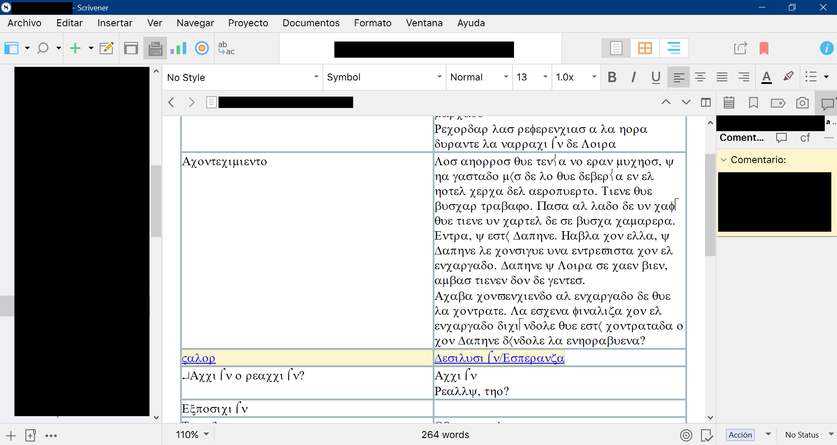Viewport: 837px width, 445px height.
Task: Open document target bullseye in footer
Action: [x=686, y=435]
